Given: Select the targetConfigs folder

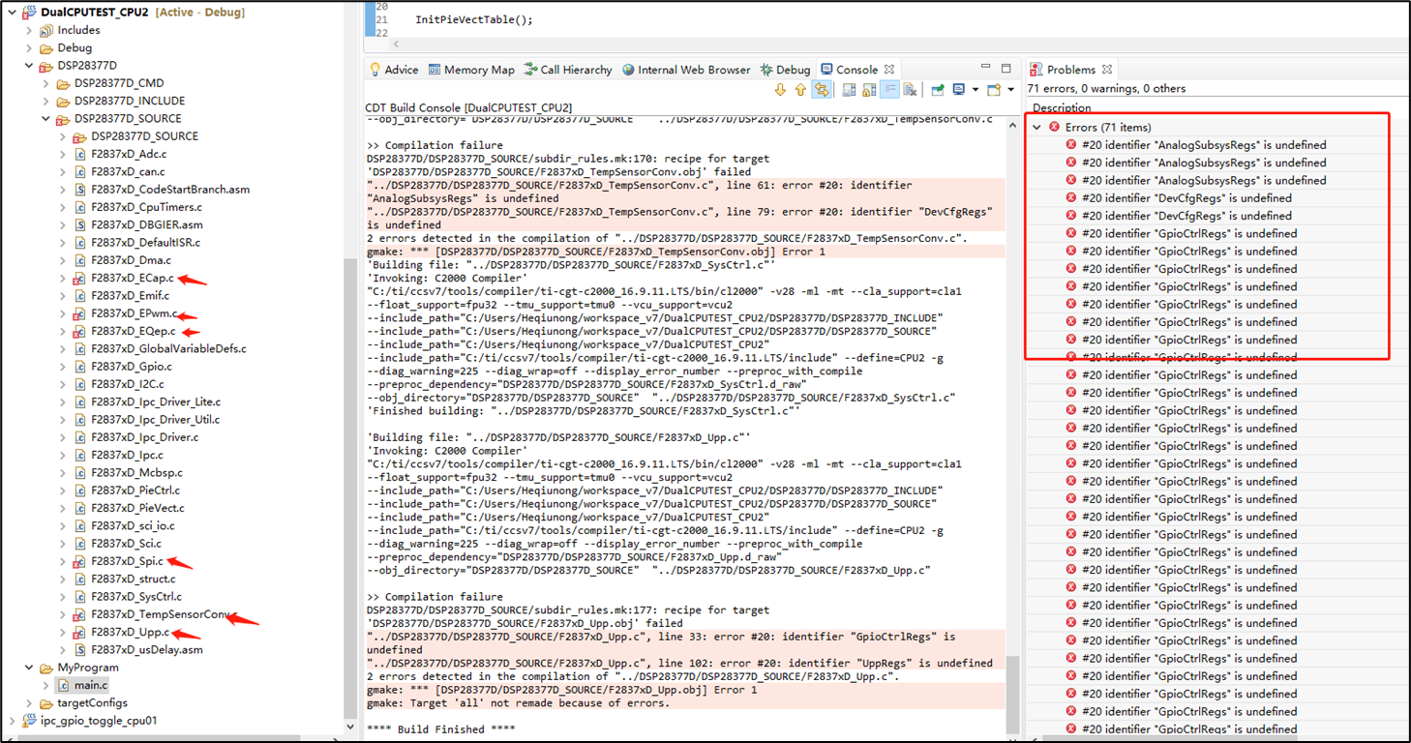Looking at the screenshot, I should [x=92, y=703].
